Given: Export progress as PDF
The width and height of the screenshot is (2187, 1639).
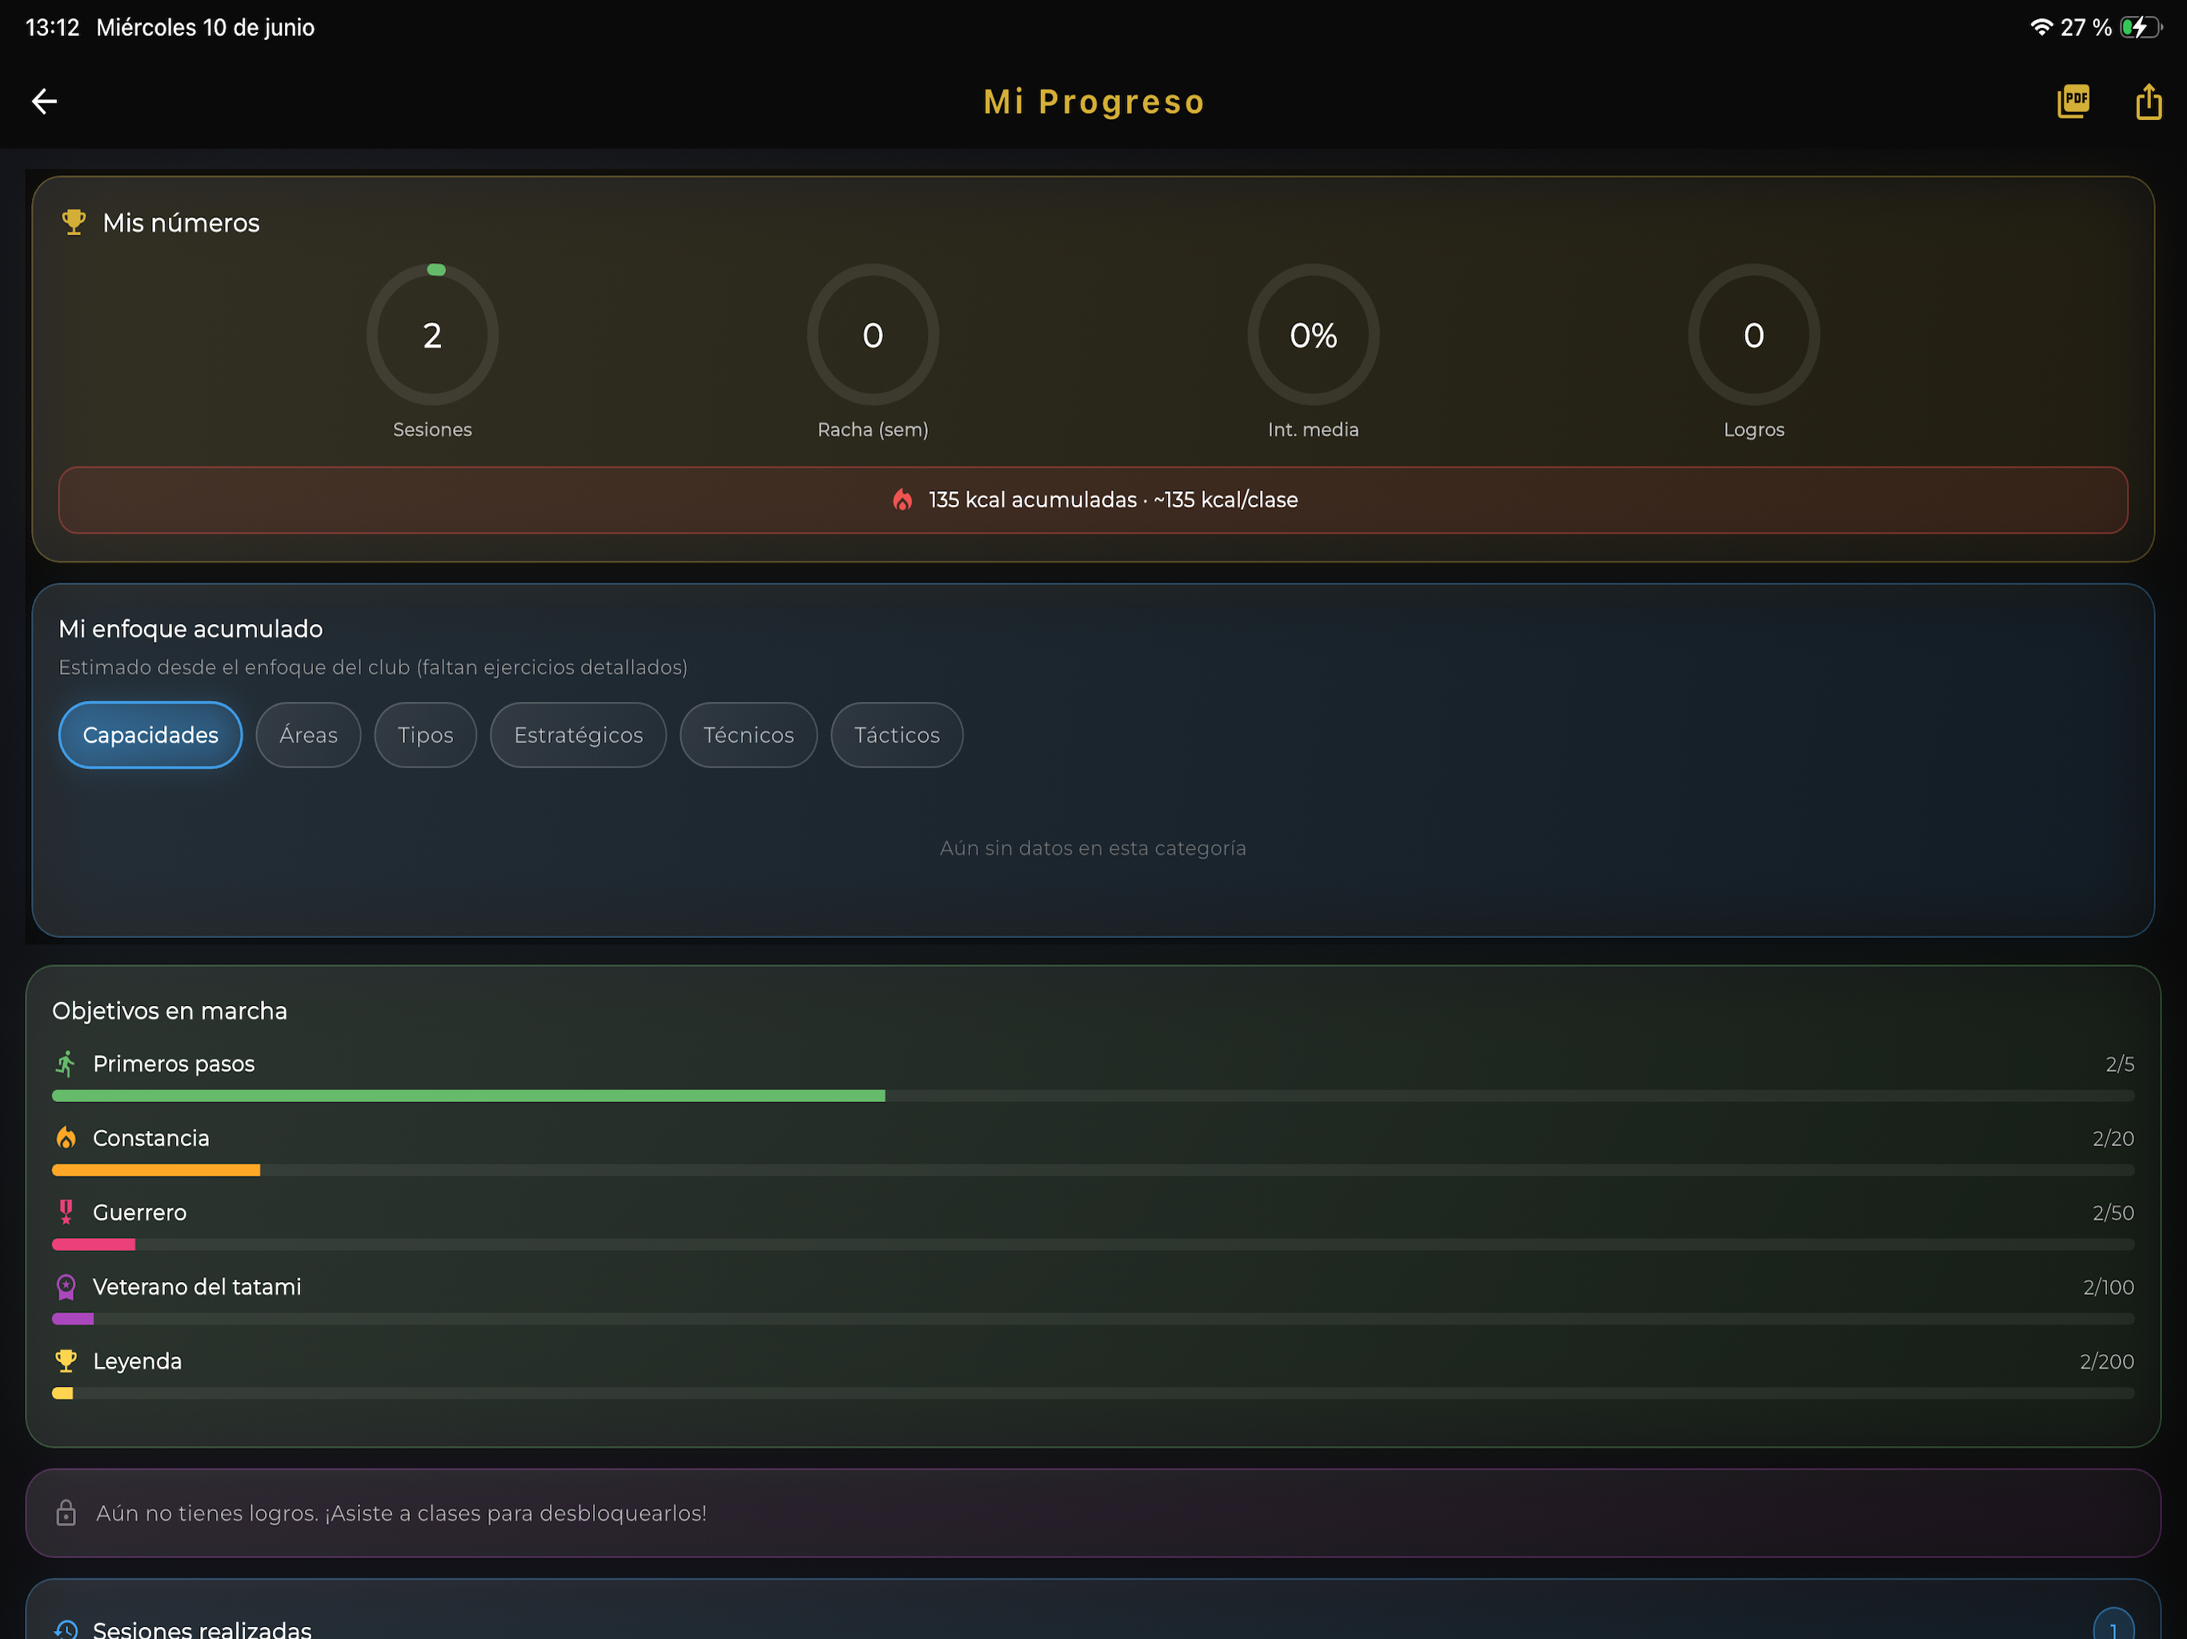Looking at the screenshot, I should point(2073,101).
